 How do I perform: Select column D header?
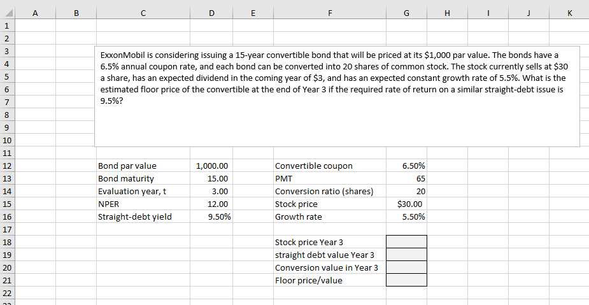pyautogui.click(x=211, y=13)
